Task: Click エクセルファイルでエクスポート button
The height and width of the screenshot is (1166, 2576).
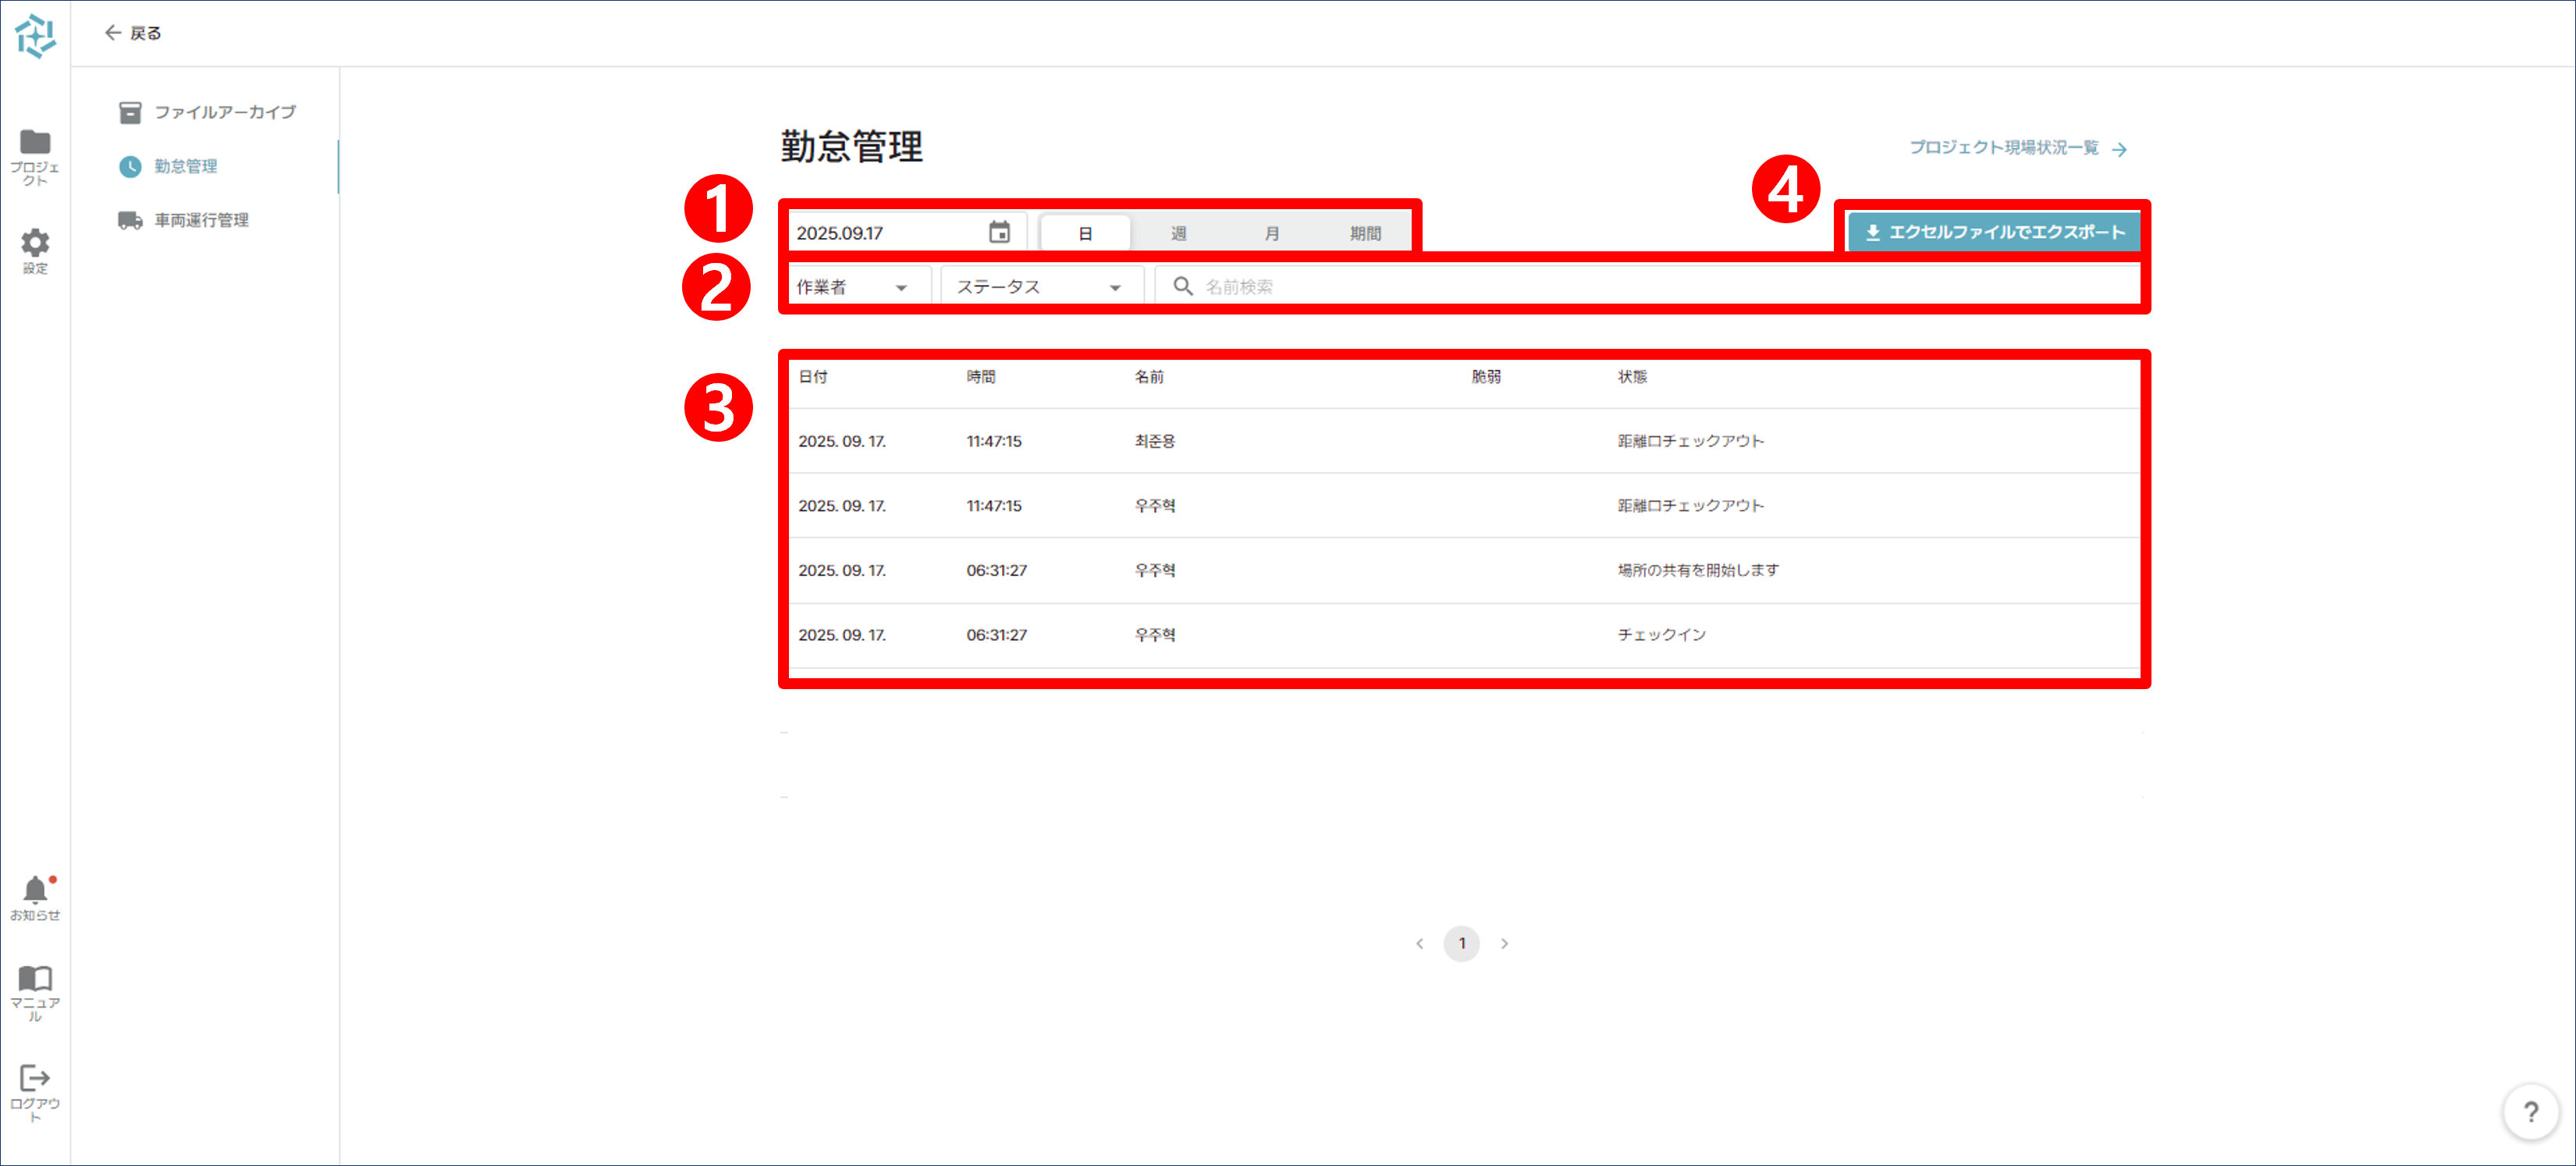Action: (x=1994, y=232)
